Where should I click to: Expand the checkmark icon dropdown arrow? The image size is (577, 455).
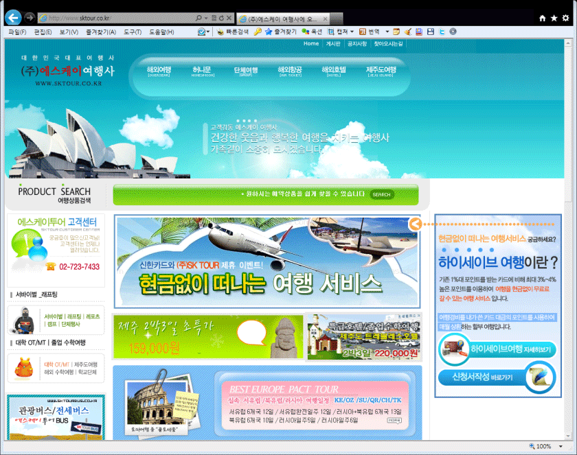(x=208, y=32)
